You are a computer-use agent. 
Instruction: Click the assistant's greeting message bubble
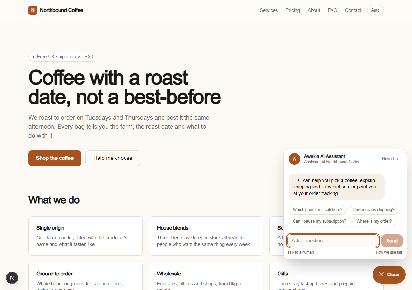[337, 187]
